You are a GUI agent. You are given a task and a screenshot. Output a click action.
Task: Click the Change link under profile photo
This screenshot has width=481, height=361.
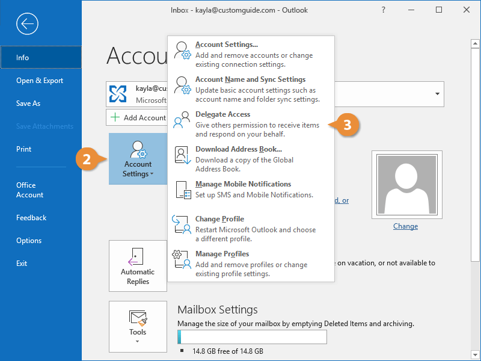pos(405,226)
